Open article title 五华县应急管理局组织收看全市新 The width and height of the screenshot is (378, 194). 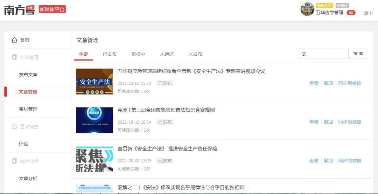pos(191,71)
